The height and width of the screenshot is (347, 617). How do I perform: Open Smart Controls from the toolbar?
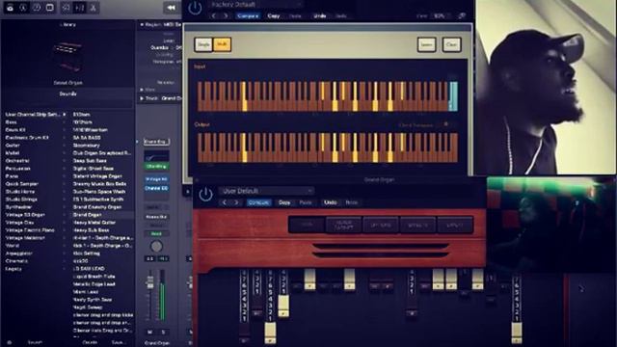[67, 8]
